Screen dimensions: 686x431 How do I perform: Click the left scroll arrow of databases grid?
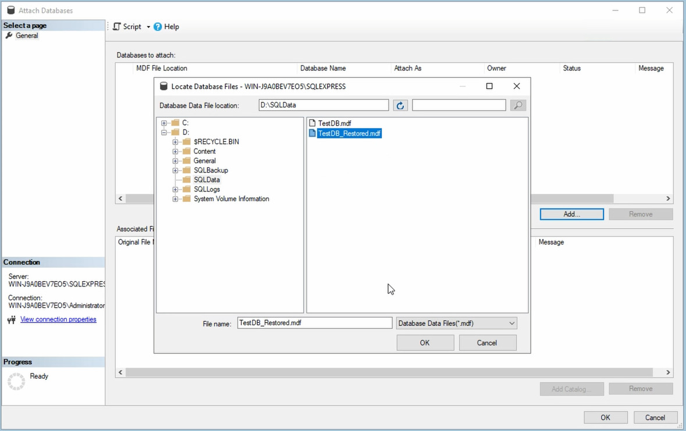[121, 198]
